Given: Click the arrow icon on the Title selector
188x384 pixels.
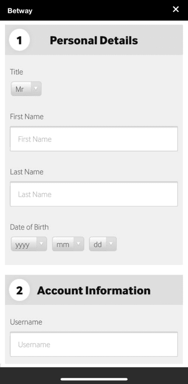Looking at the screenshot, I should pos(36,88).
